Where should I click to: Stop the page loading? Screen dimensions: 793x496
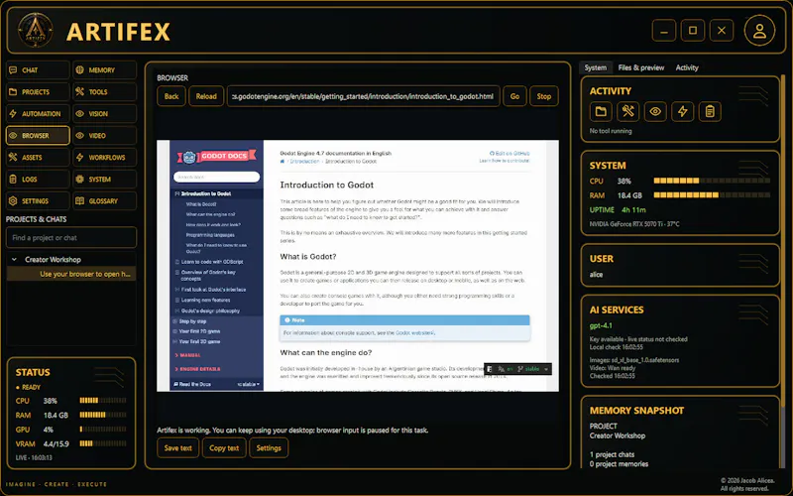click(x=544, y=96)
